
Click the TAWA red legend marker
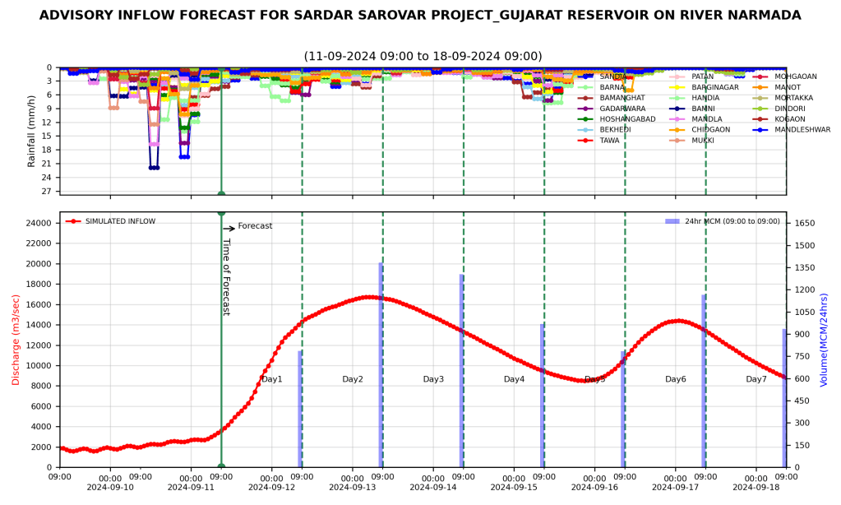tap(585, 141)
